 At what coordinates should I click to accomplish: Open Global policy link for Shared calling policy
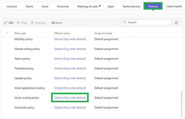tap(70, 49)
